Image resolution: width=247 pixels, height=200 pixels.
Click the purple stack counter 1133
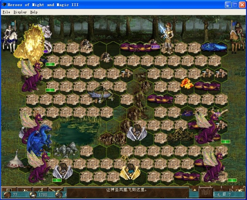click(155, 47)
